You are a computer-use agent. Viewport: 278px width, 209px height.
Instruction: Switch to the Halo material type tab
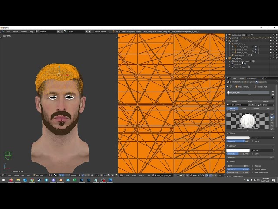(268, 108)
